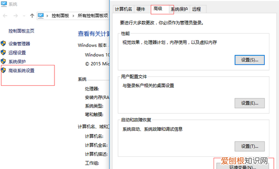279x169 pixels.
Task: Open performance 设置(S)... button
Action: pyautogui.click(x=249, y=60)
